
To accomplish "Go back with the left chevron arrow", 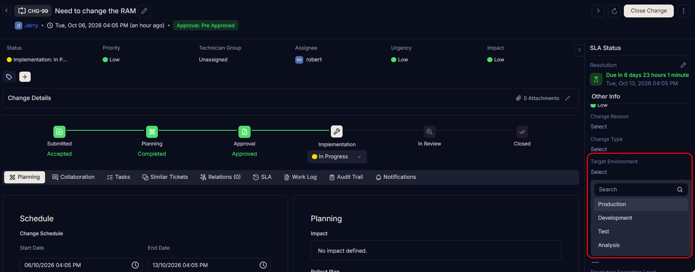I will pos(6,11).
